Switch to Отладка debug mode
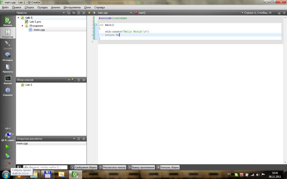Image resolution: width=287 pixels, height=179 pixels. pyautogui.click(x=8, y=56)
